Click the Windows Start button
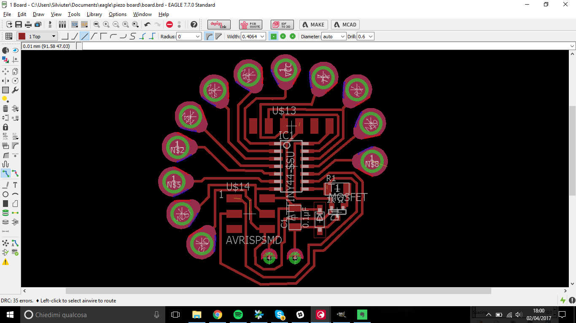 [x=10, y=315]
